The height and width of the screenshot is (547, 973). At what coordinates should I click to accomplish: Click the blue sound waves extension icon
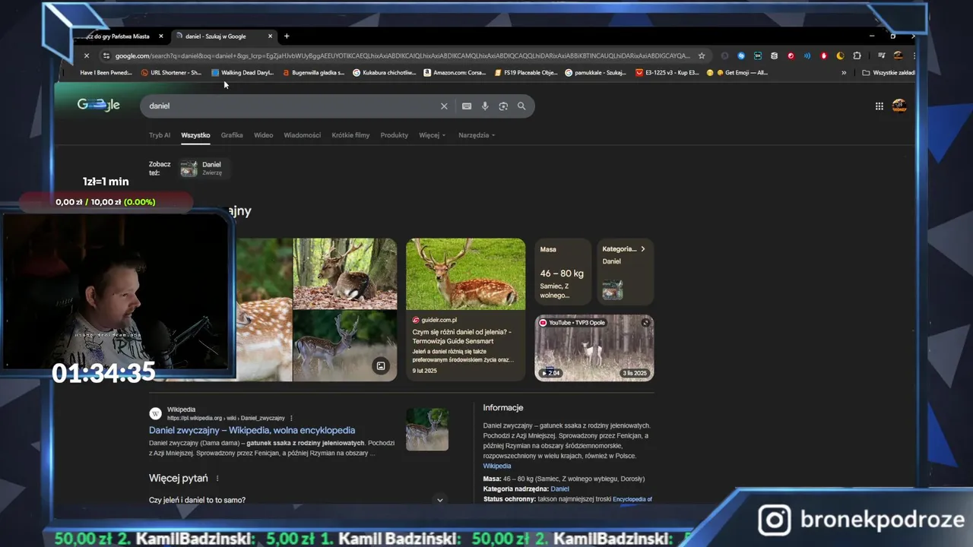pos(807,55)
